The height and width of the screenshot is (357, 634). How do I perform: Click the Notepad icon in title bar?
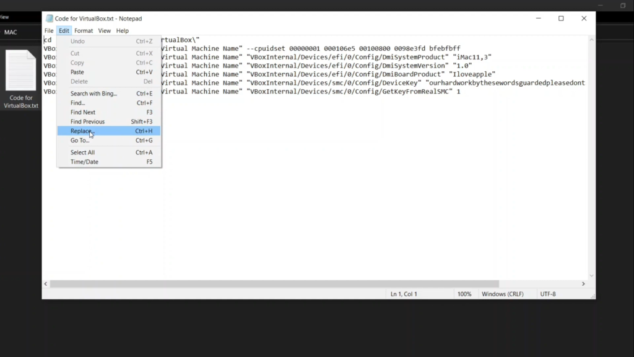point(49,19)
